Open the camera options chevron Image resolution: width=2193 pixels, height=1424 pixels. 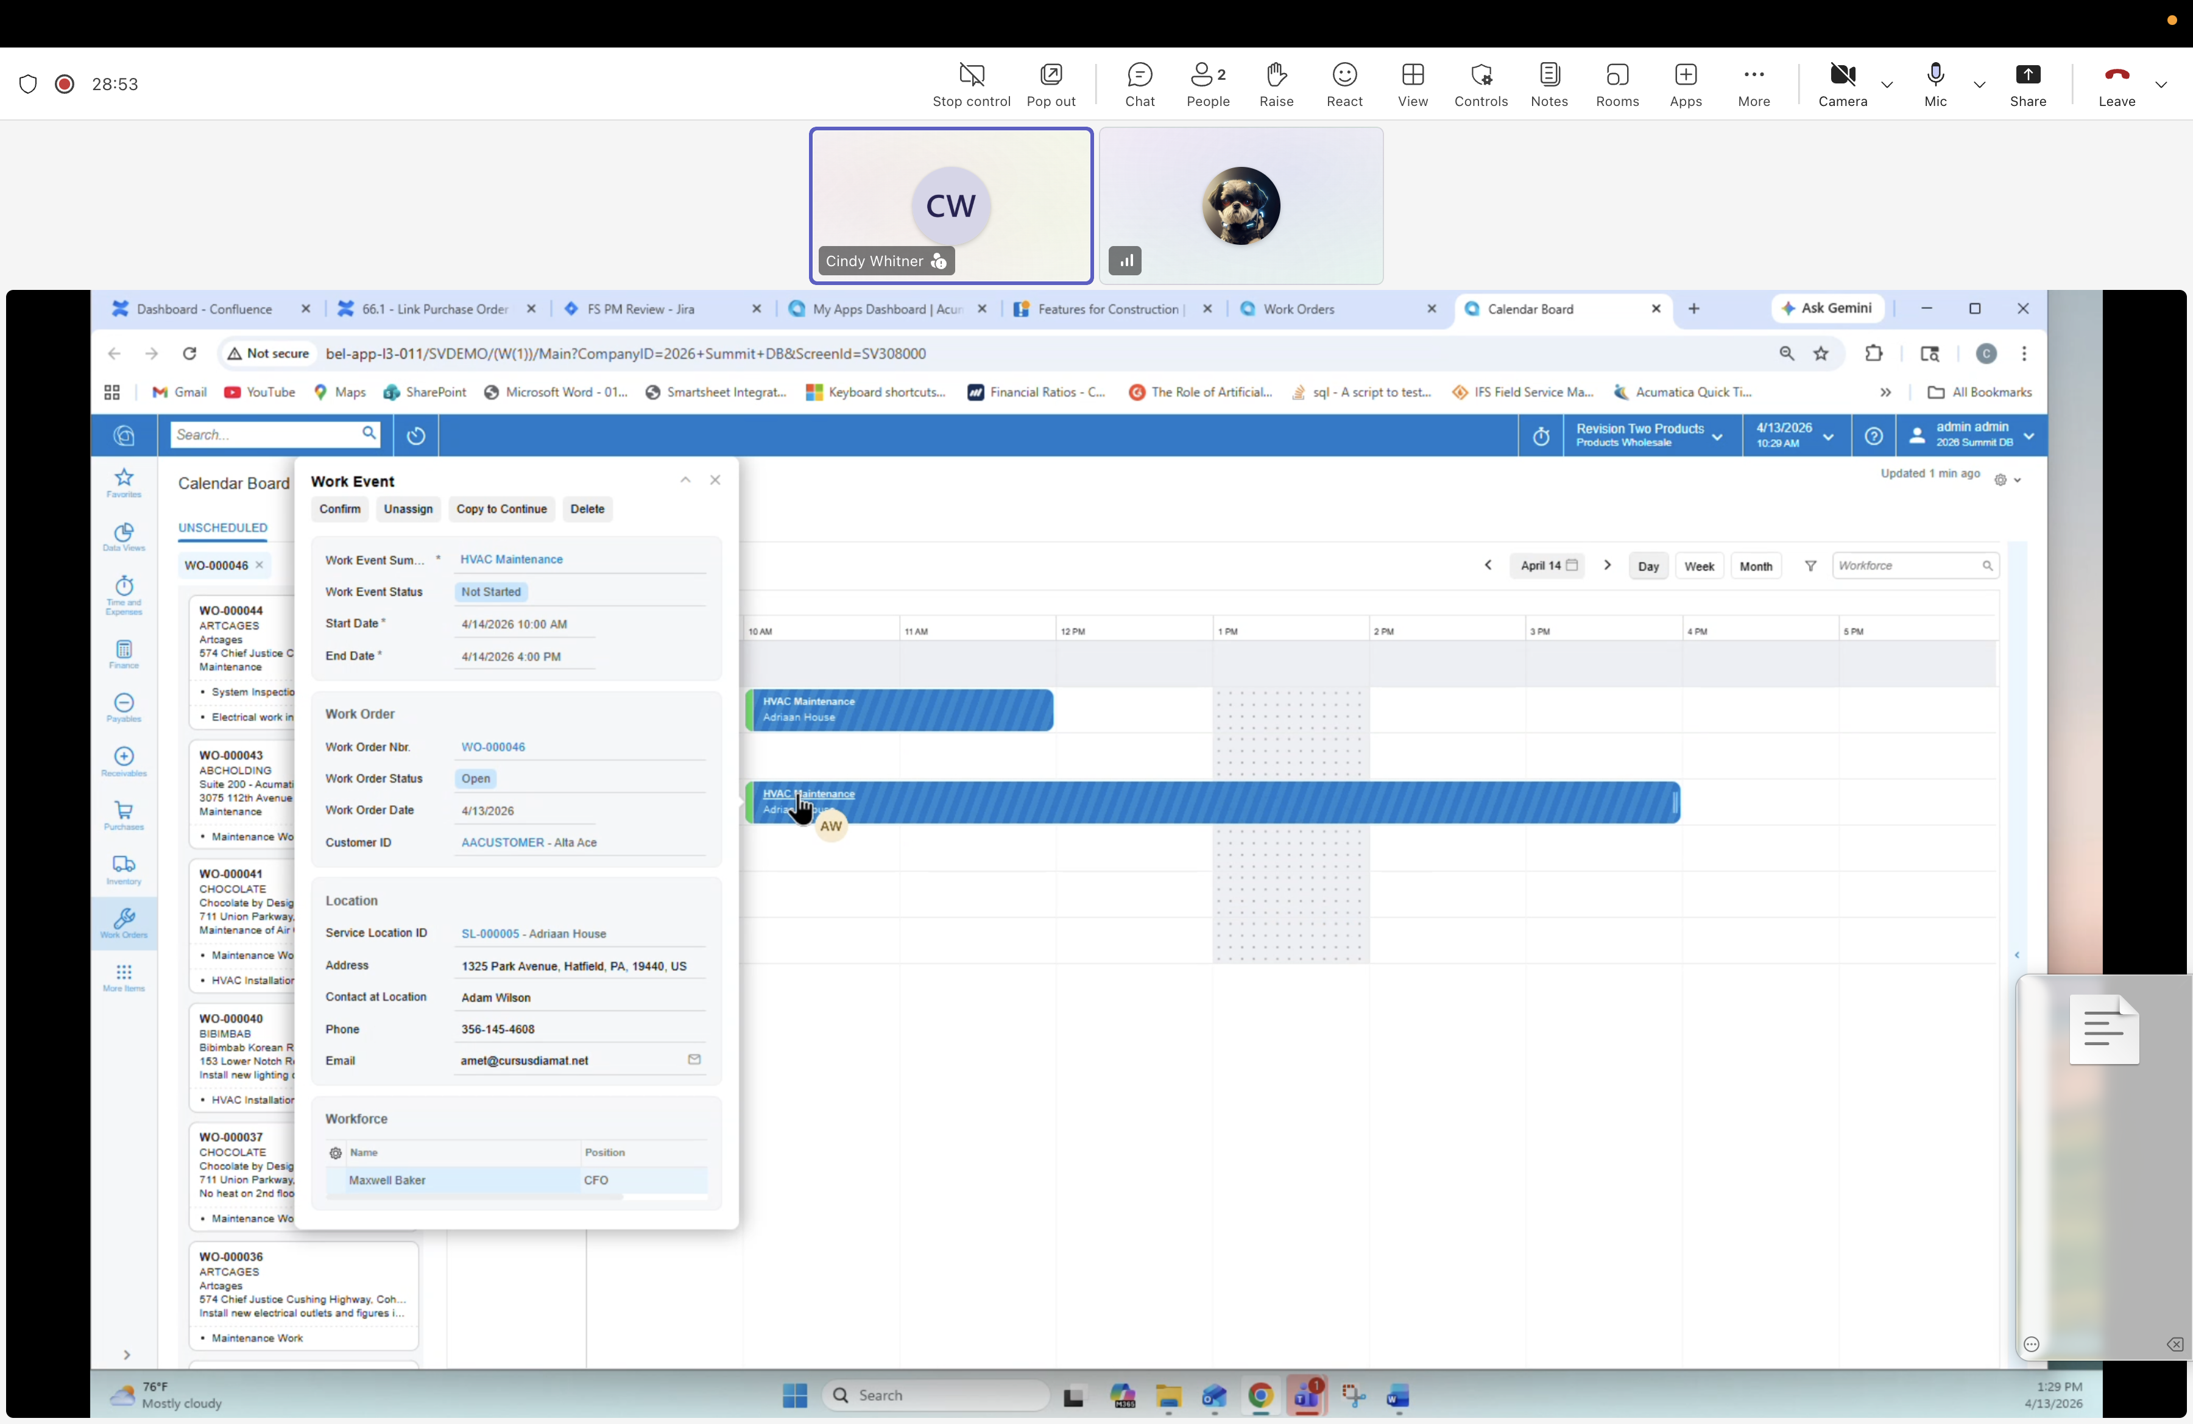point(1888,84)
